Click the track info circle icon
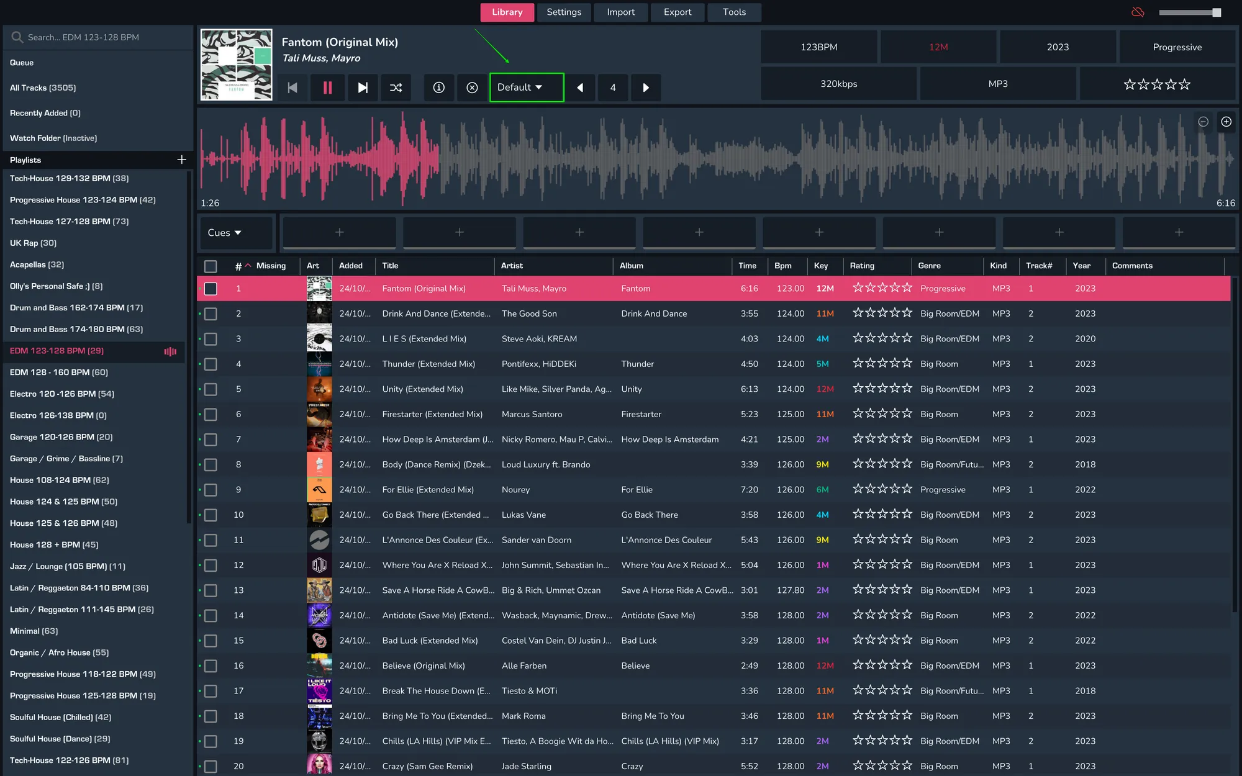The image size is (1242, 776). coord(439,88)
